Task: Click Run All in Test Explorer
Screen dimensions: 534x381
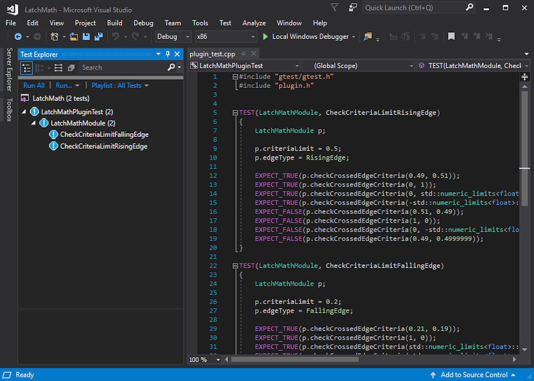Action: tap(34, 86)
